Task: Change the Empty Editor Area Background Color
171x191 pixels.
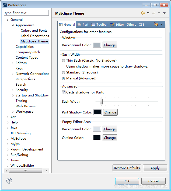Action: (x=110, y=129)
